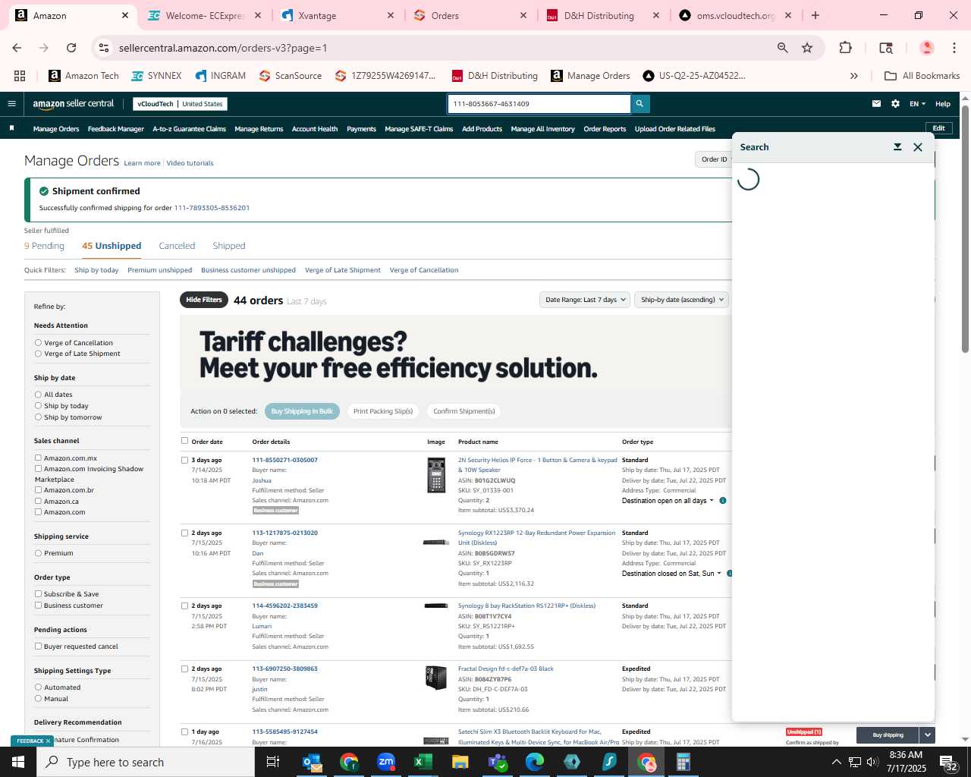The height and width of the screenshot is (777, 971).
Task: Open the Payments menu item
Action: 361,129
